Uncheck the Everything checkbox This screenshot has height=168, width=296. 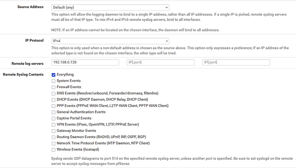click(x=53, y=75)
